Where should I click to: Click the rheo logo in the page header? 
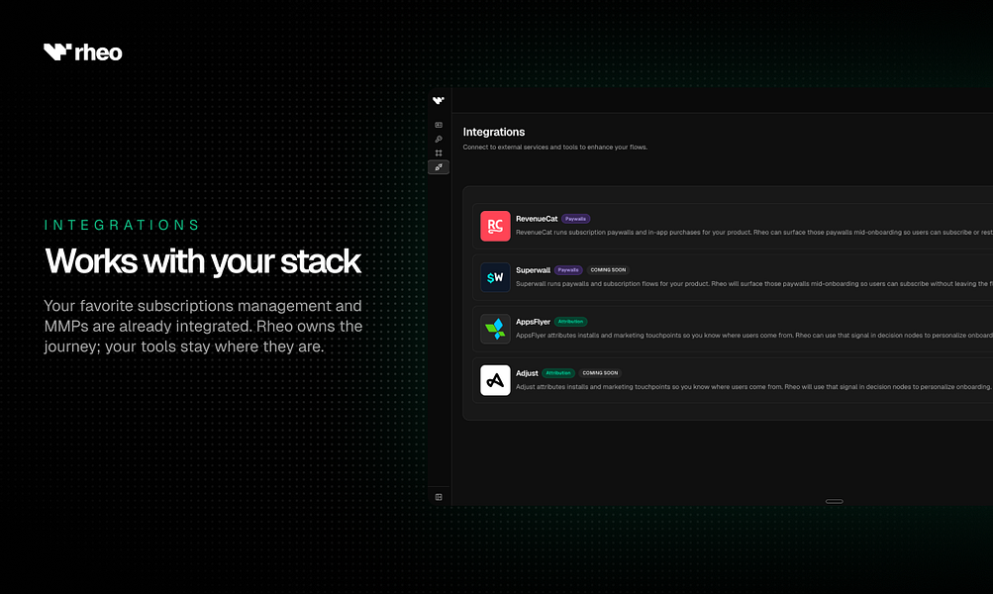82,51
